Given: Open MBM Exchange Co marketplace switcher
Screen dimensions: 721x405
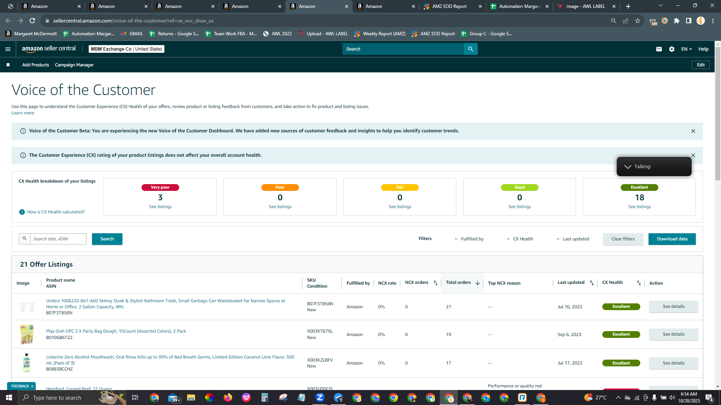Looking at the screenshot, I should coord(127,49).
